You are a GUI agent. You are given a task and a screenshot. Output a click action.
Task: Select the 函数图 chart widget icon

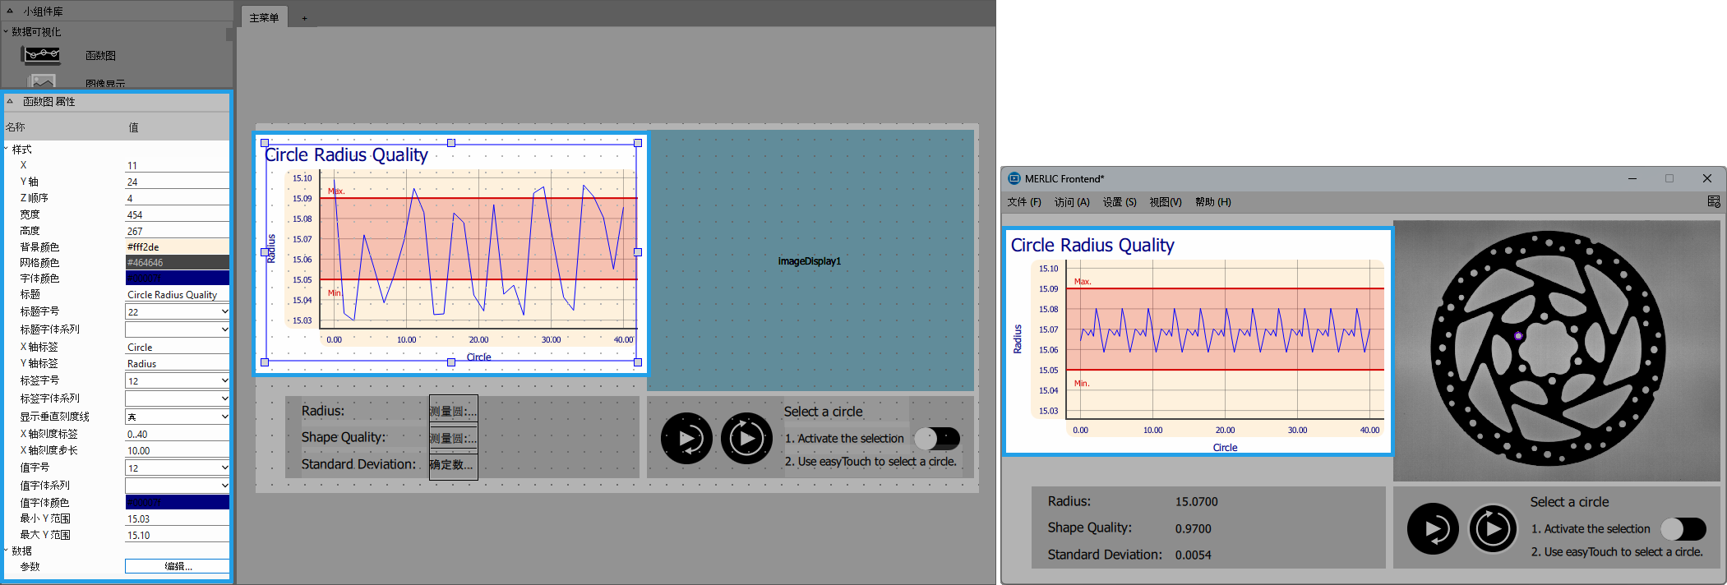[x=41, y=55]
